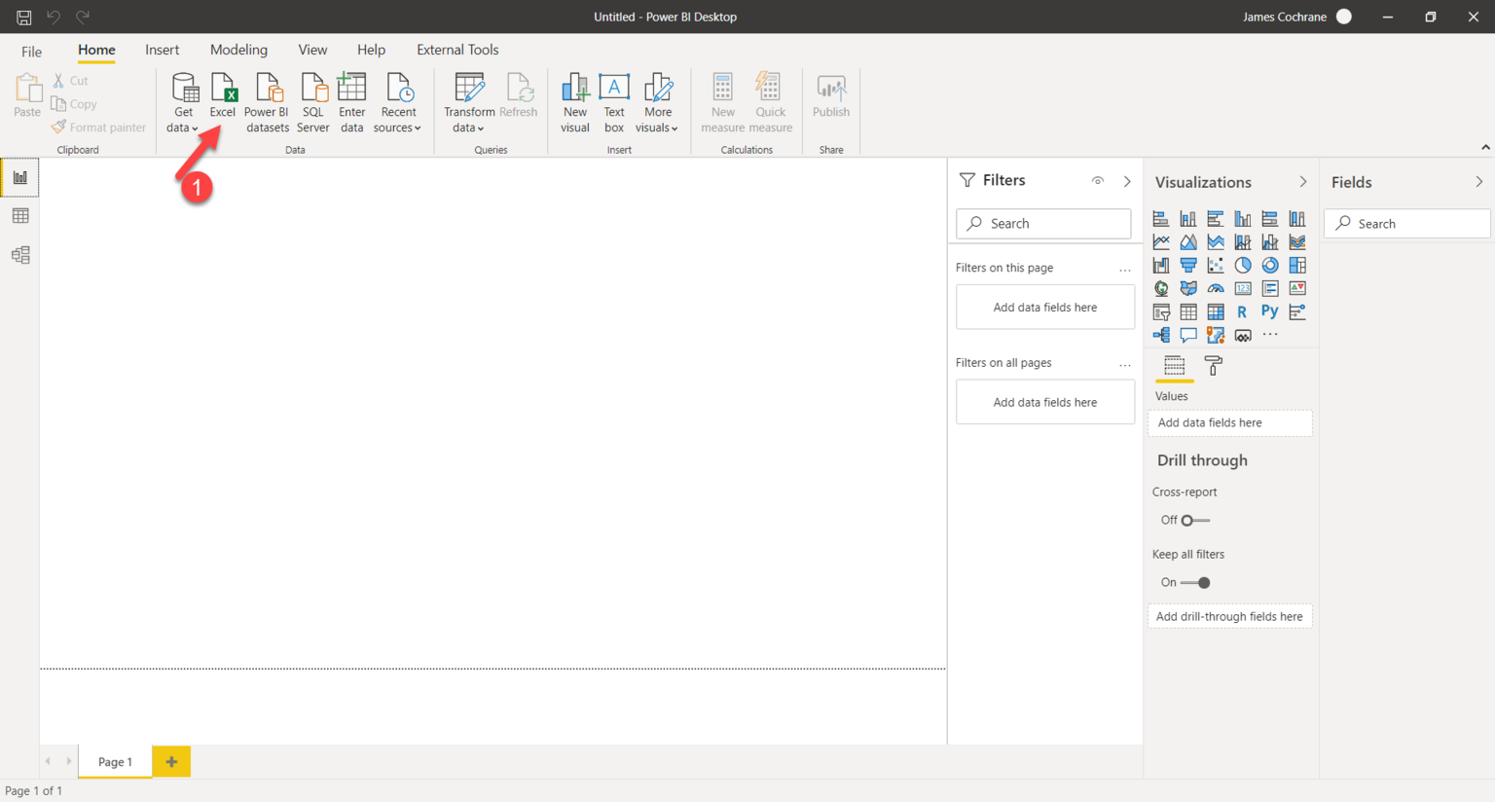
Task: Select the Python script visual
Action: [1269, 311]
